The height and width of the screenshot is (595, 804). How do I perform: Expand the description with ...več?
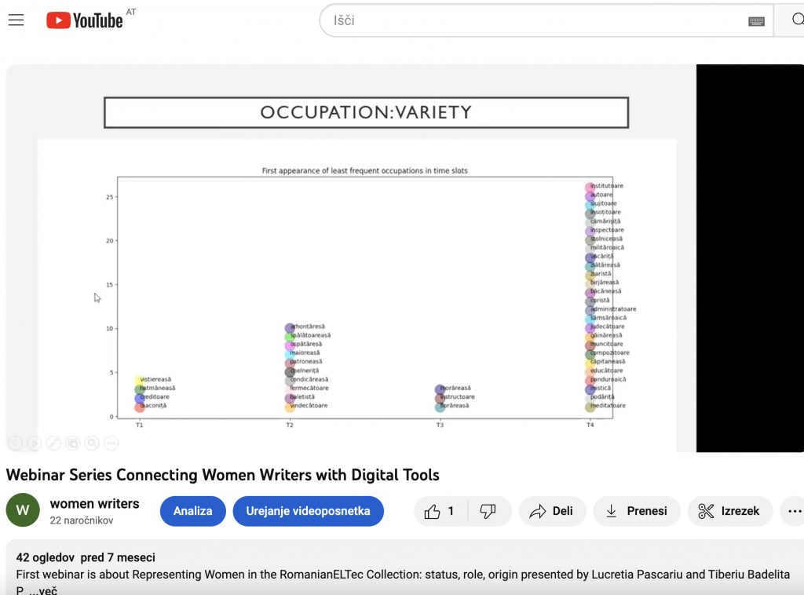[43, 590]
